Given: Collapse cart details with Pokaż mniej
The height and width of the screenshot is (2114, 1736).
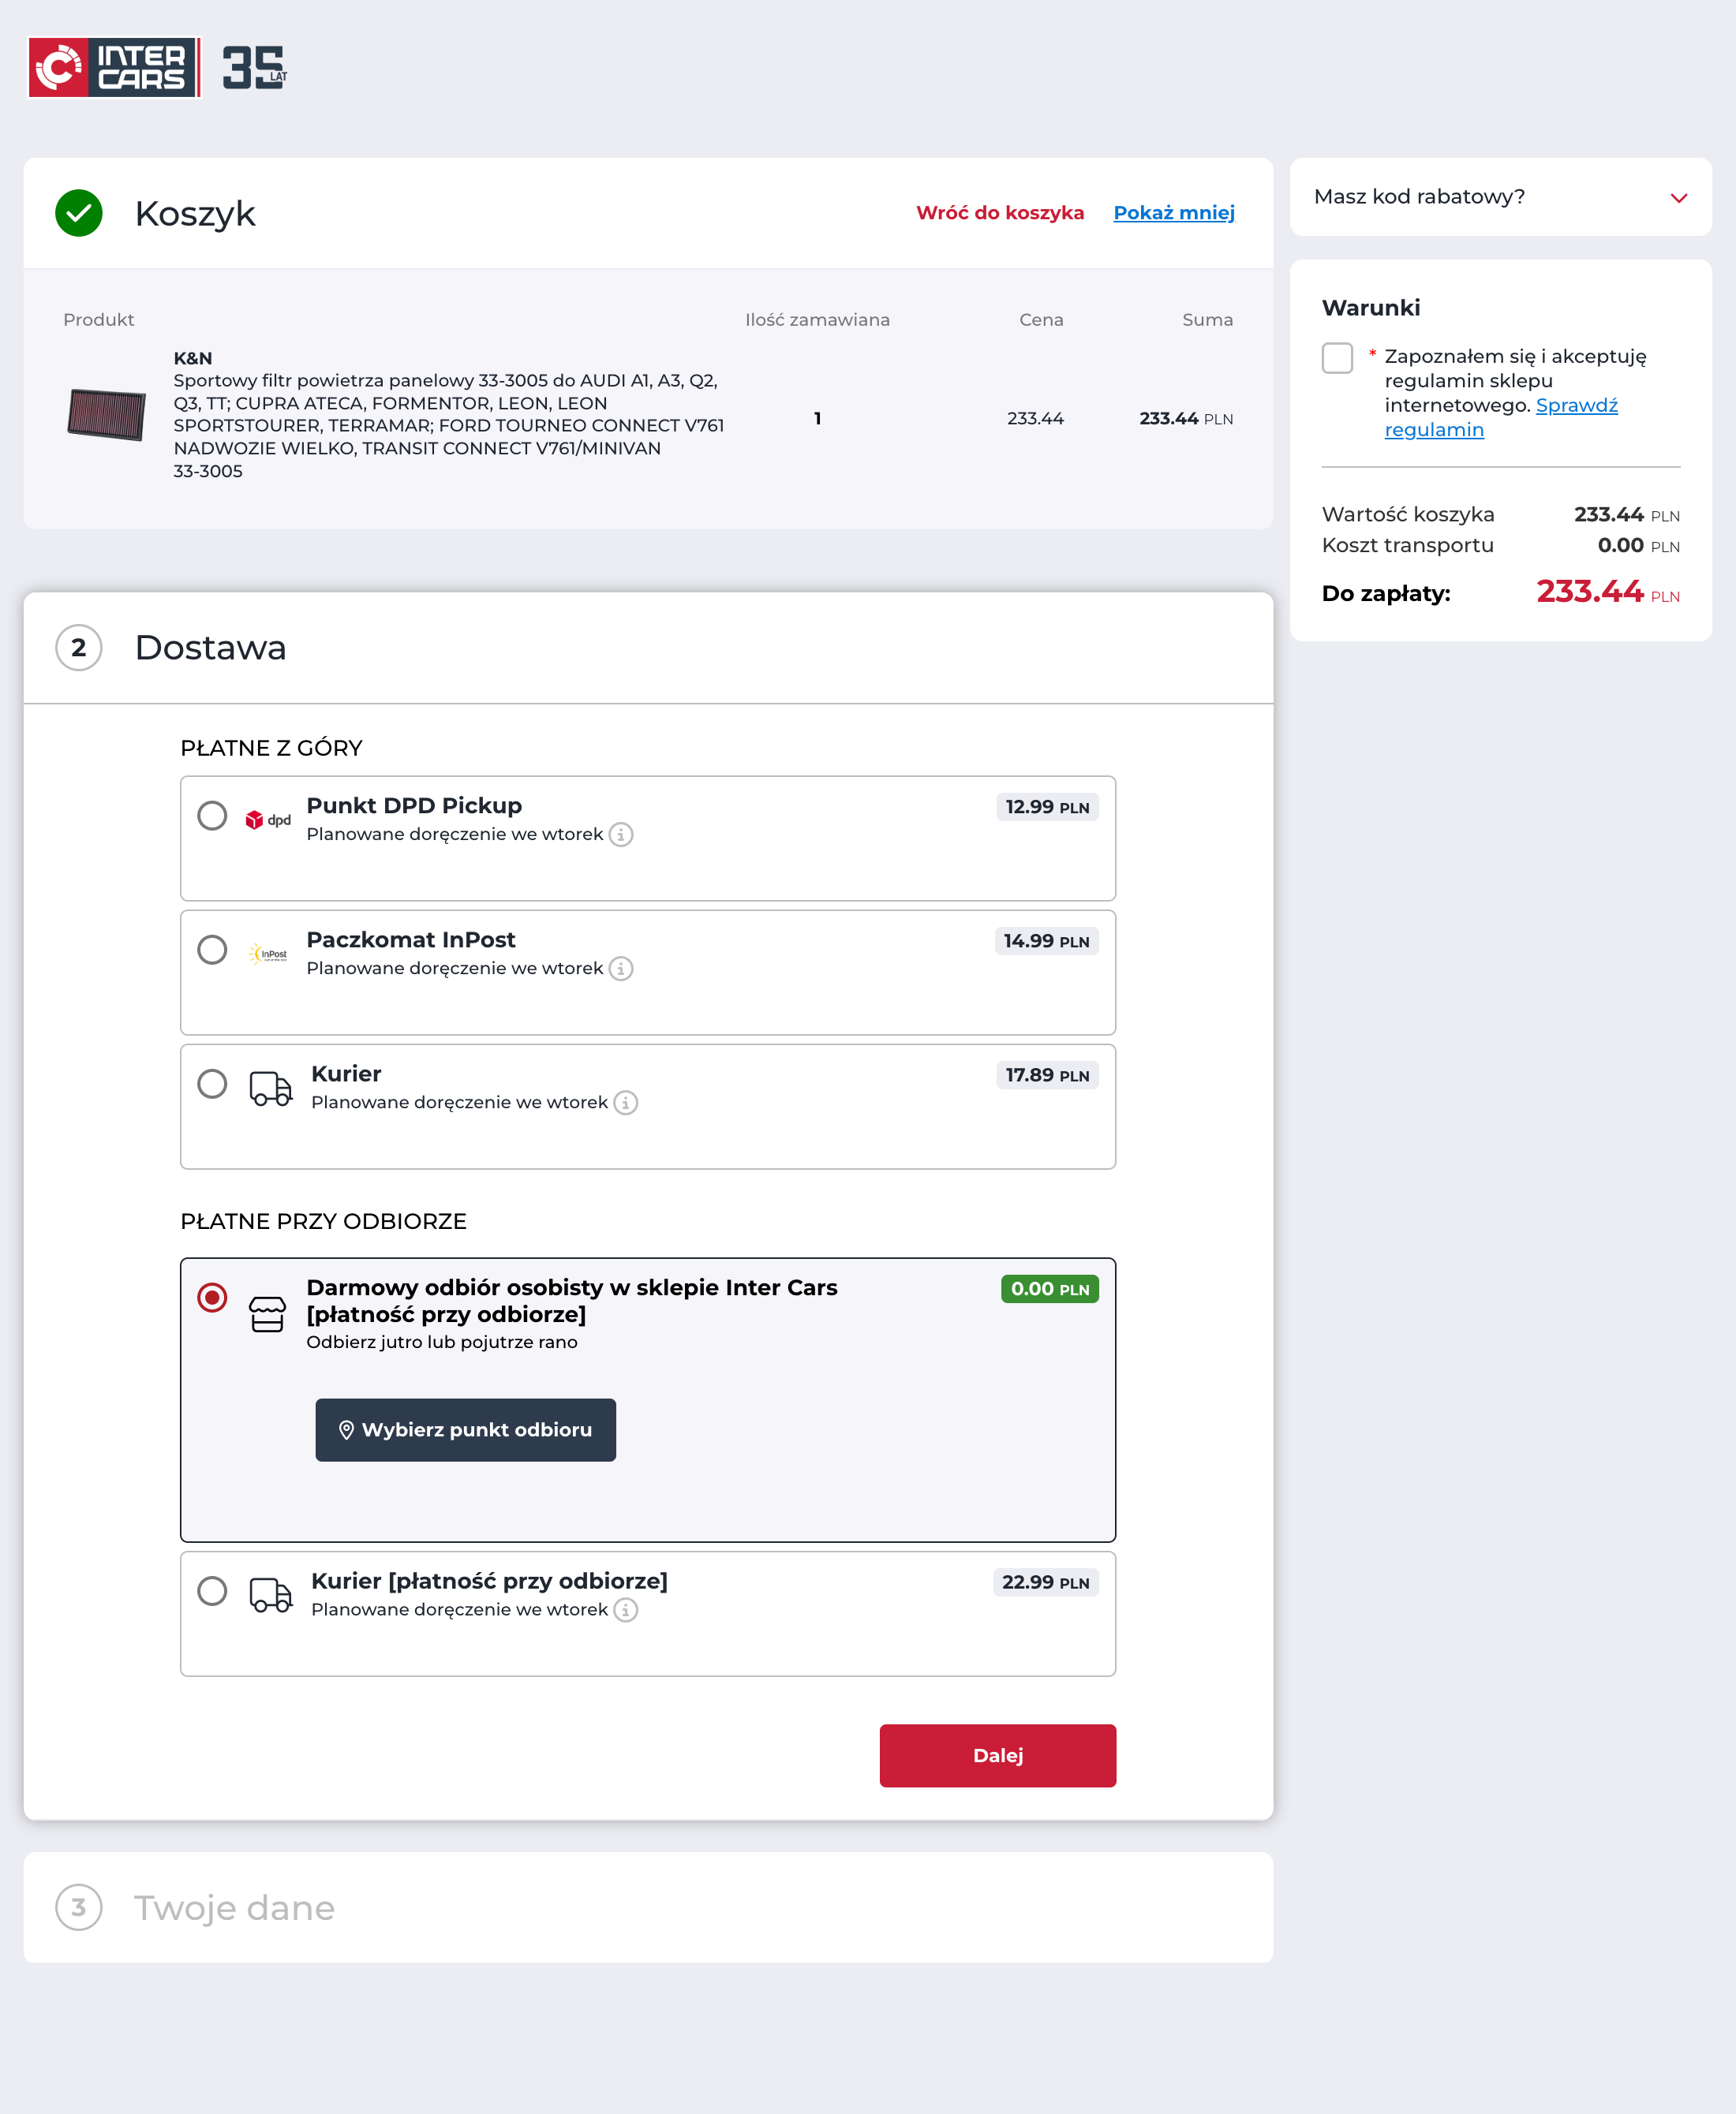Looking at the screenshot, I should [1173, 213].
